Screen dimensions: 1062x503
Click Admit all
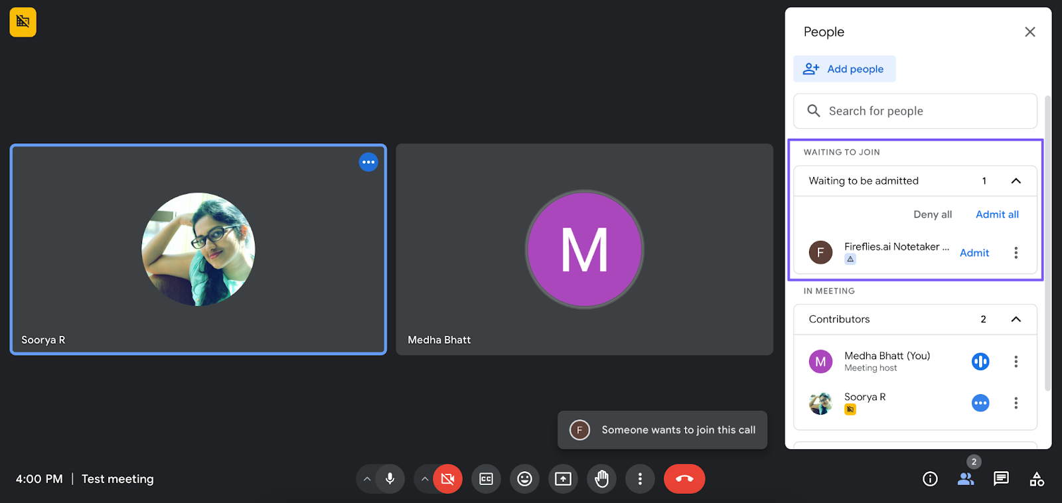[x=997, y=214]
